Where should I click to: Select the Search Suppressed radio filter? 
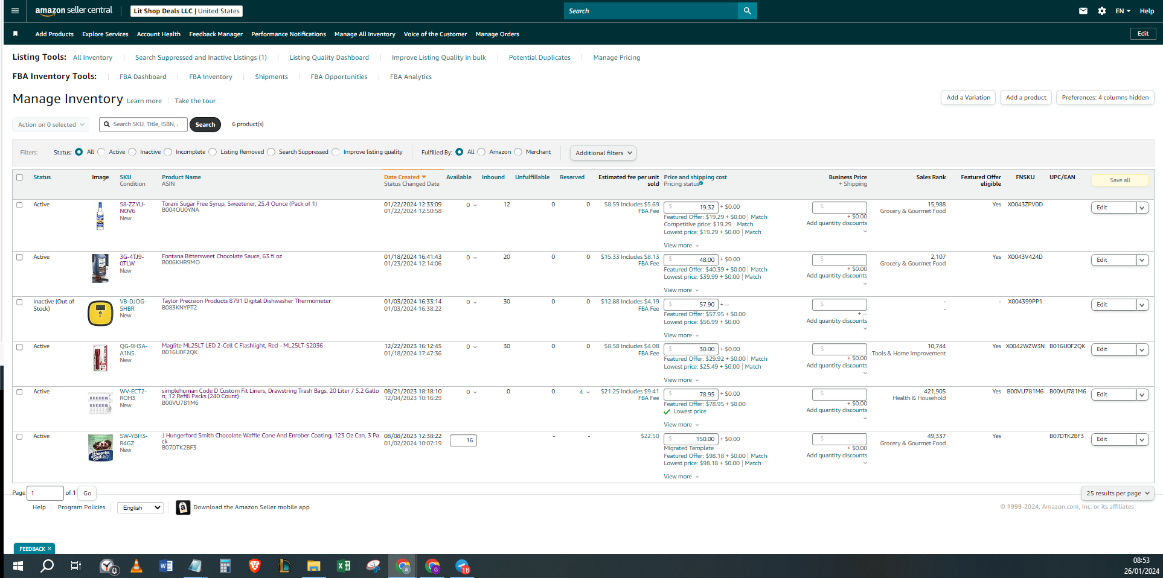click(271, 152)
